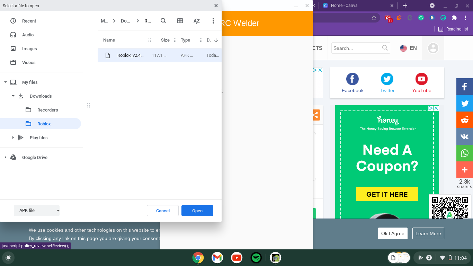Screen dimensions: 473x266
Task: Open the file picker three-dot more menu
Action: [x=213, y=21]
